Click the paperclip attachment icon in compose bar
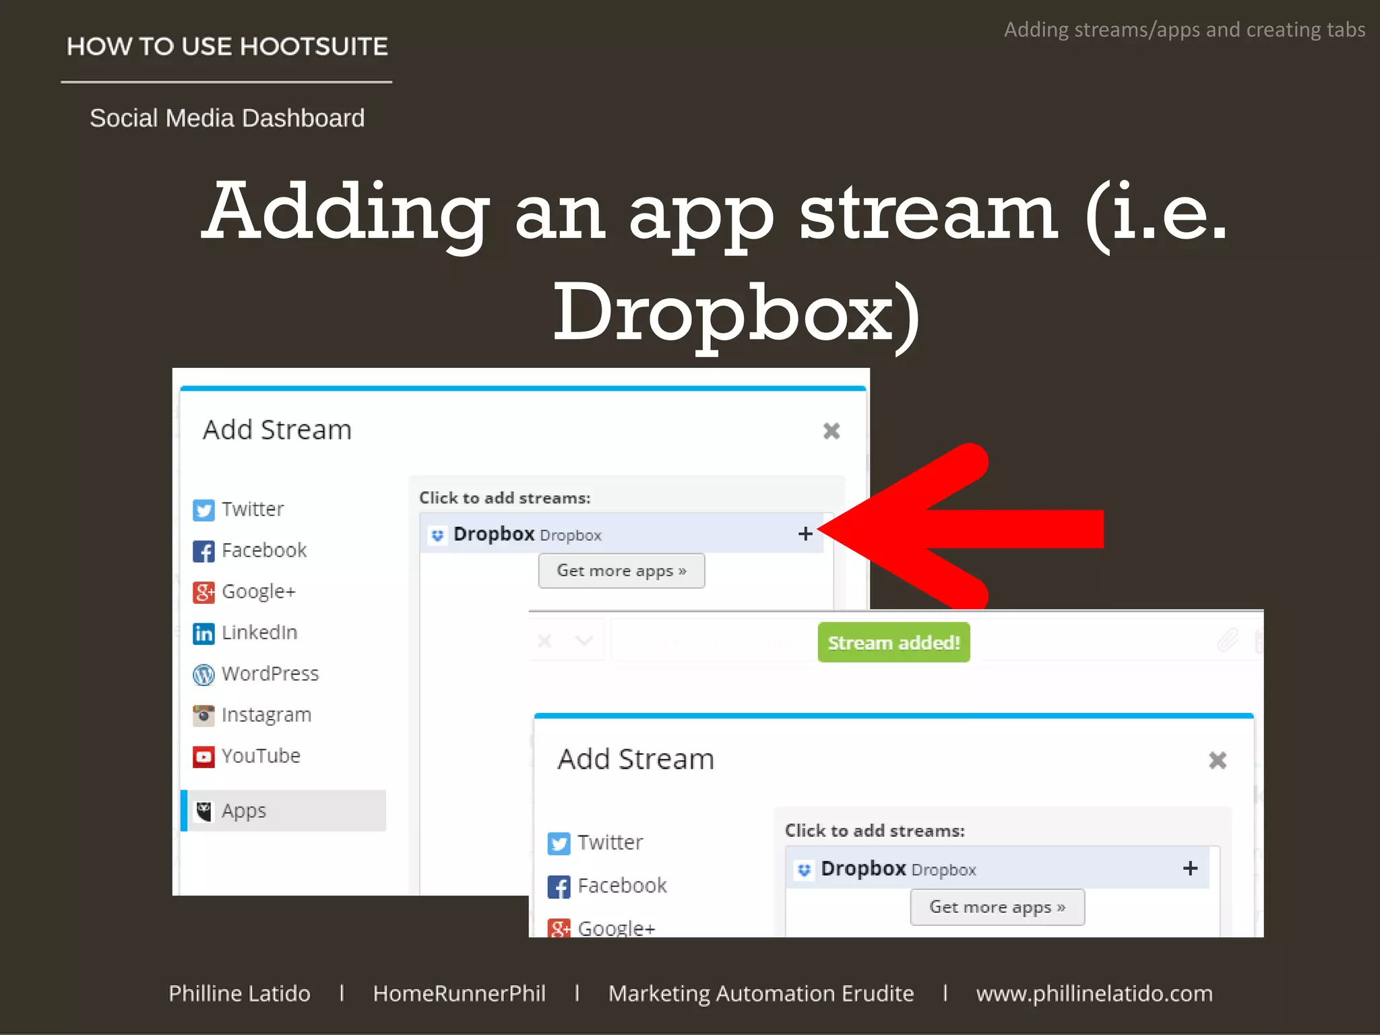 click(1228, 639)
